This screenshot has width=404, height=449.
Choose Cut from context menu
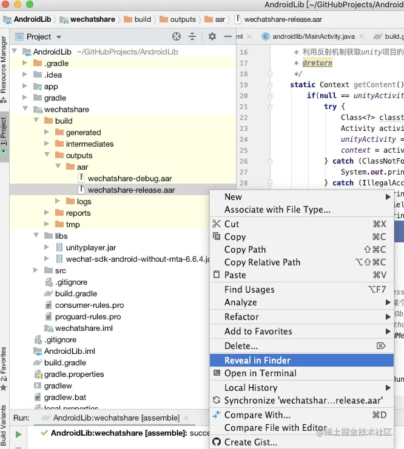(x=301, y=224)
